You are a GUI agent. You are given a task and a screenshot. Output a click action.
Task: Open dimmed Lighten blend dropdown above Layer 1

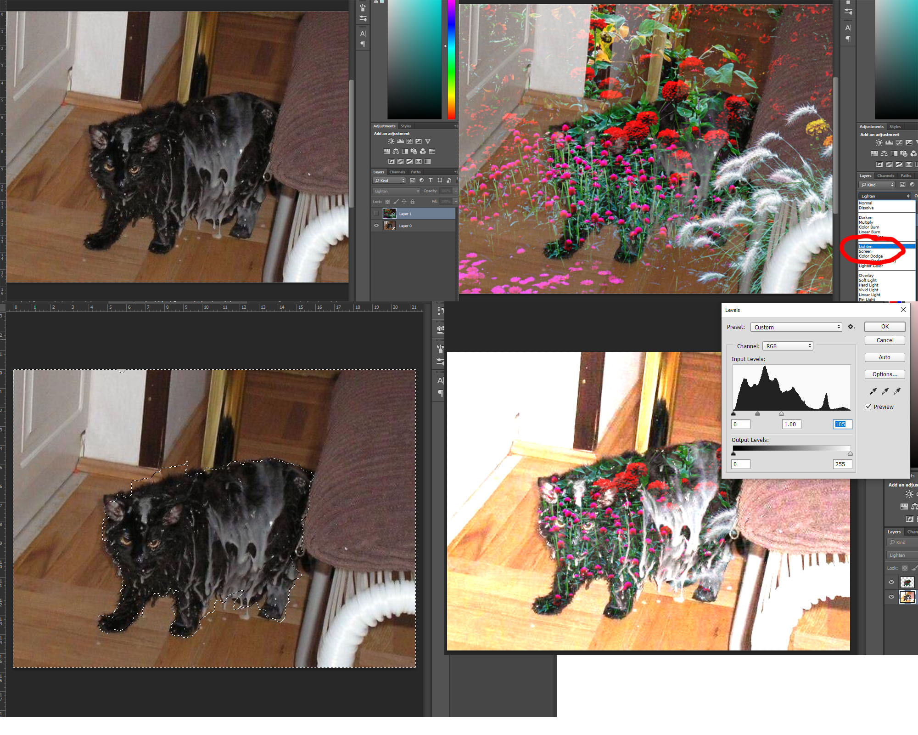coord(396,191)
